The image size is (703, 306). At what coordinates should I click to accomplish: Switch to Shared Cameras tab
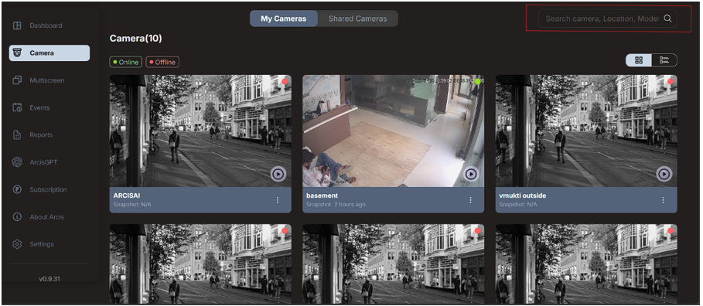pos(357,19)
